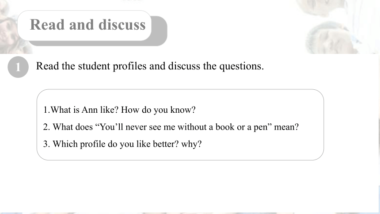Click the word "questions" in the instruction line

(x=240, y=66)
